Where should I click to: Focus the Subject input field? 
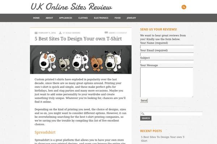pos(167,62)
